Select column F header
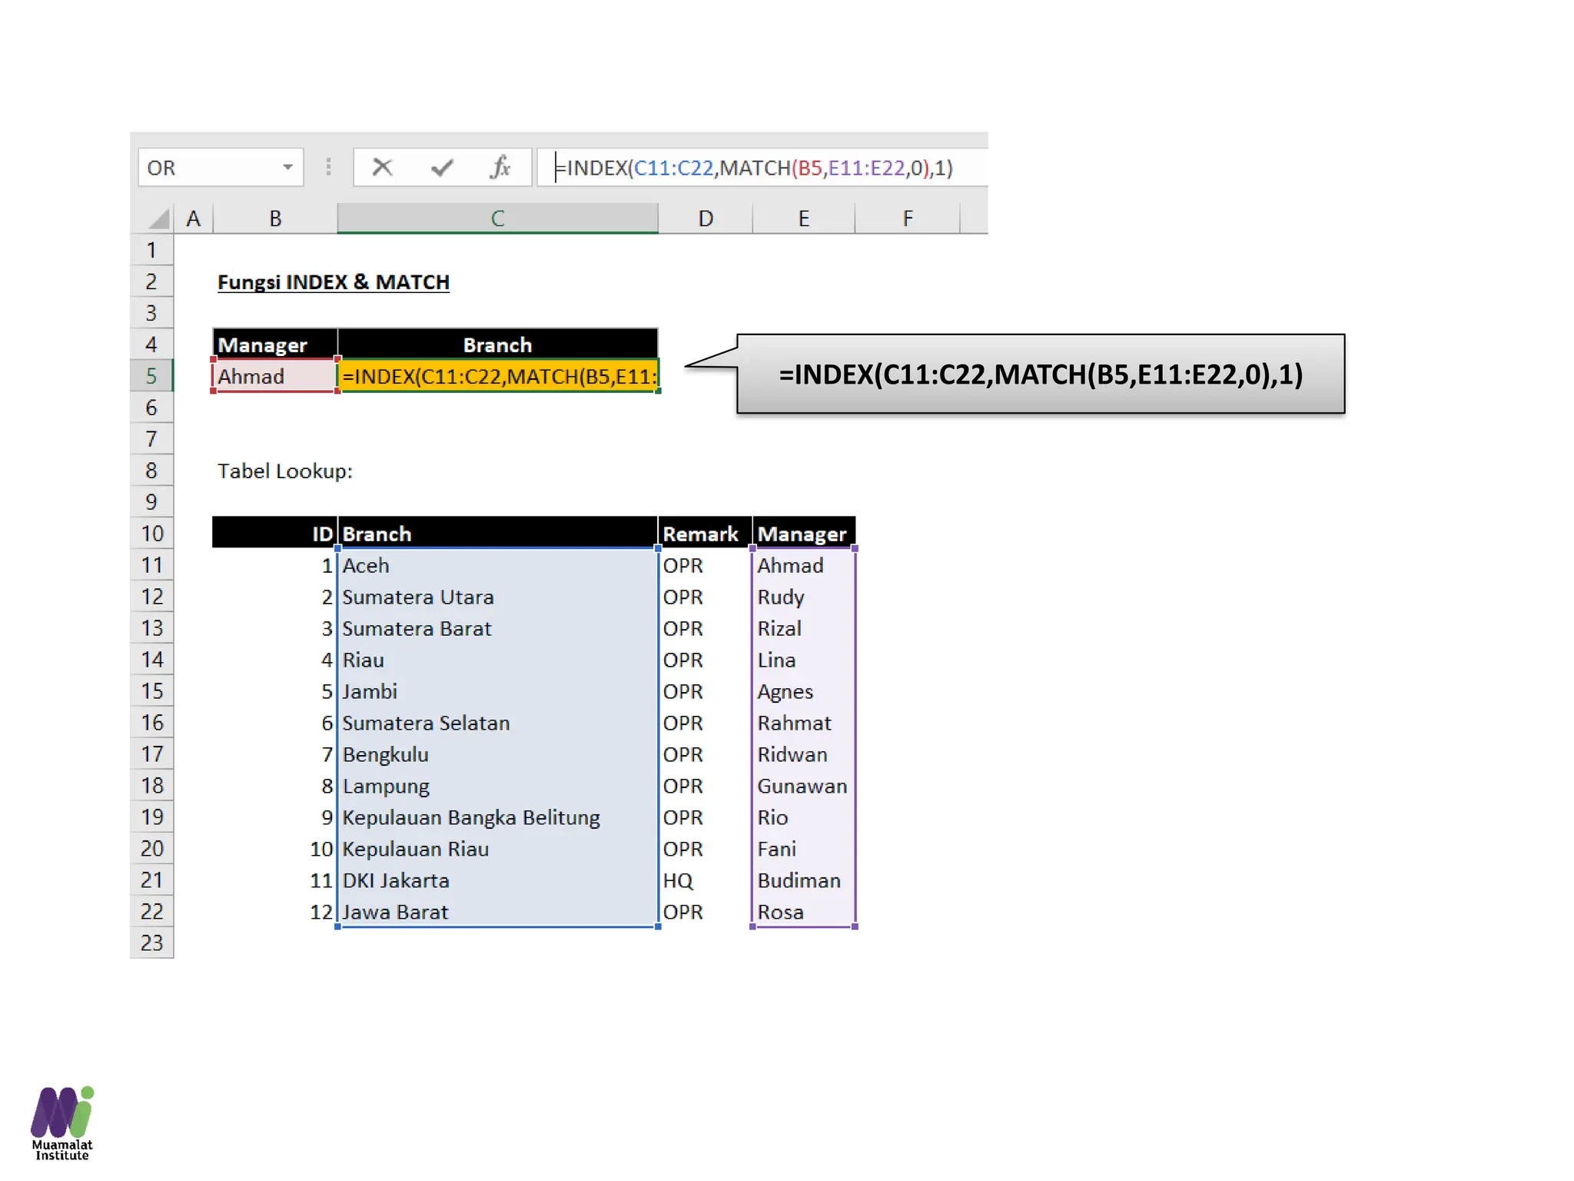The width and height of the screenshot is (1574, 1181). 908,218
